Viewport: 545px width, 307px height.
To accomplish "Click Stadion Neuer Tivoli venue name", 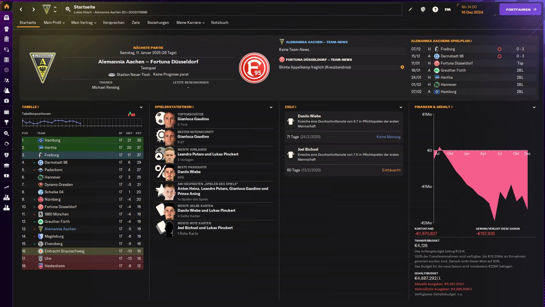I will pos(133,74).
